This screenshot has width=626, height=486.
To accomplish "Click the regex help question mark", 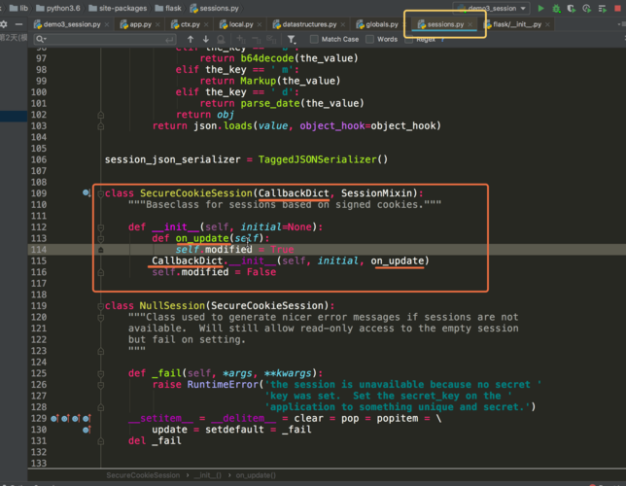I will pos(442,40).
